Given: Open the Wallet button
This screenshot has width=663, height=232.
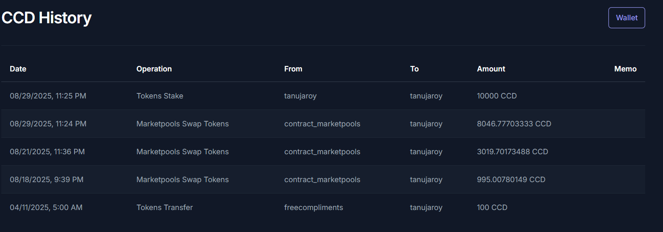Looking at the screenshot, I should (627, 18).
